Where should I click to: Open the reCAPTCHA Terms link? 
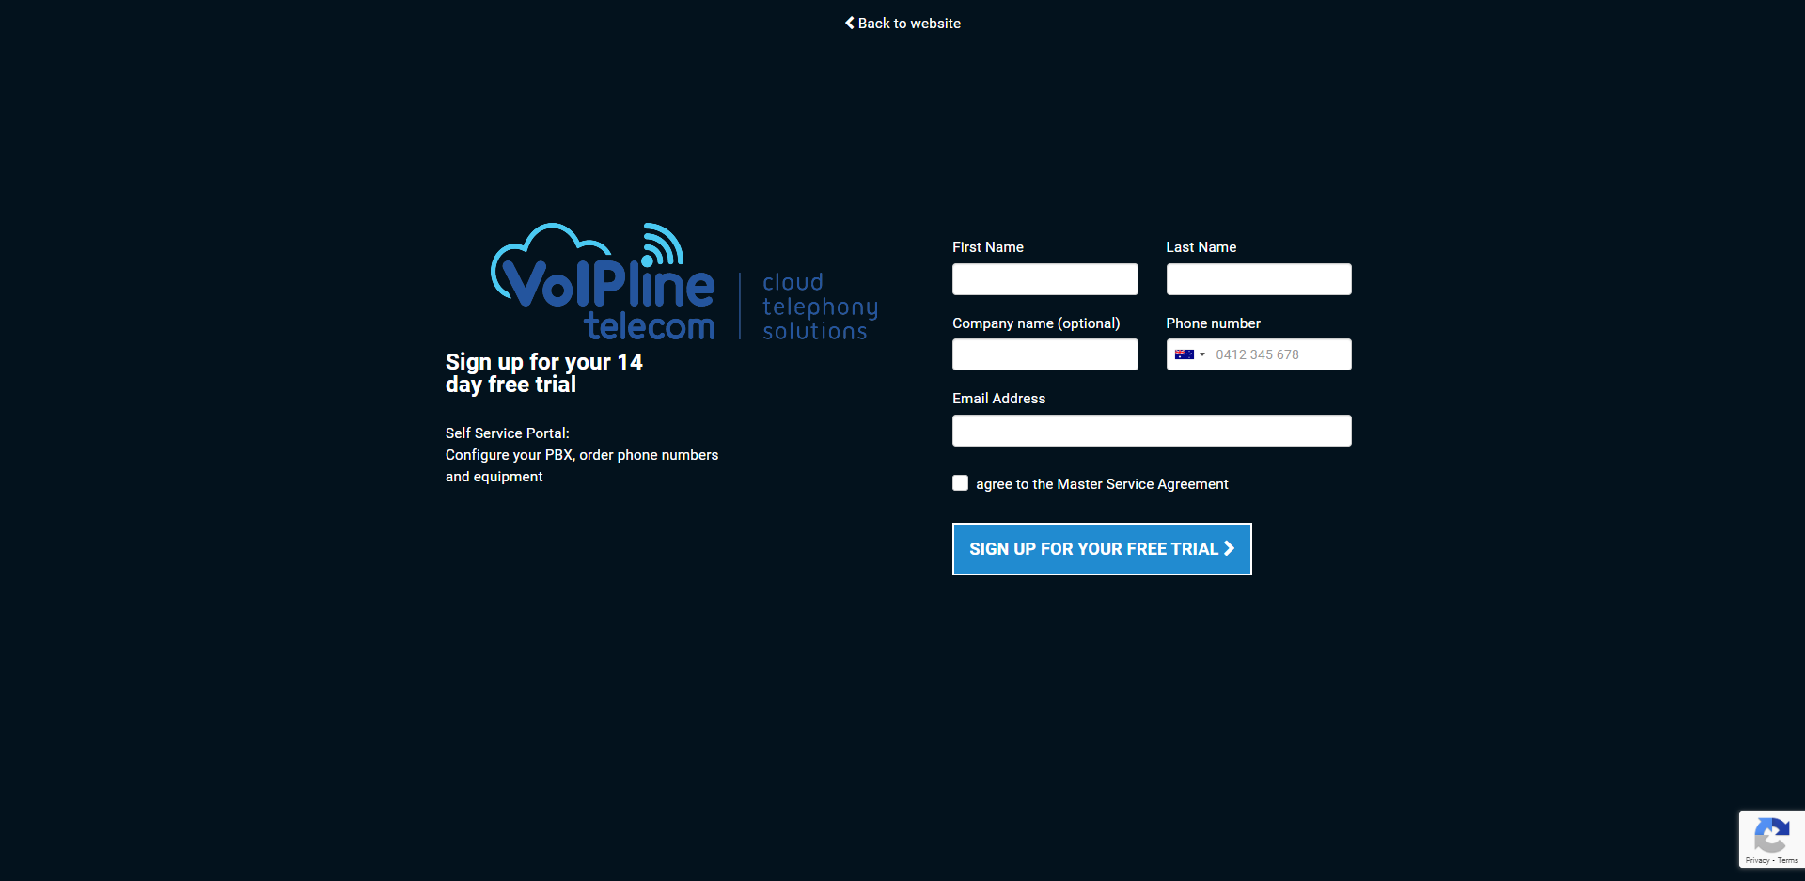(x=1788, y=861)
